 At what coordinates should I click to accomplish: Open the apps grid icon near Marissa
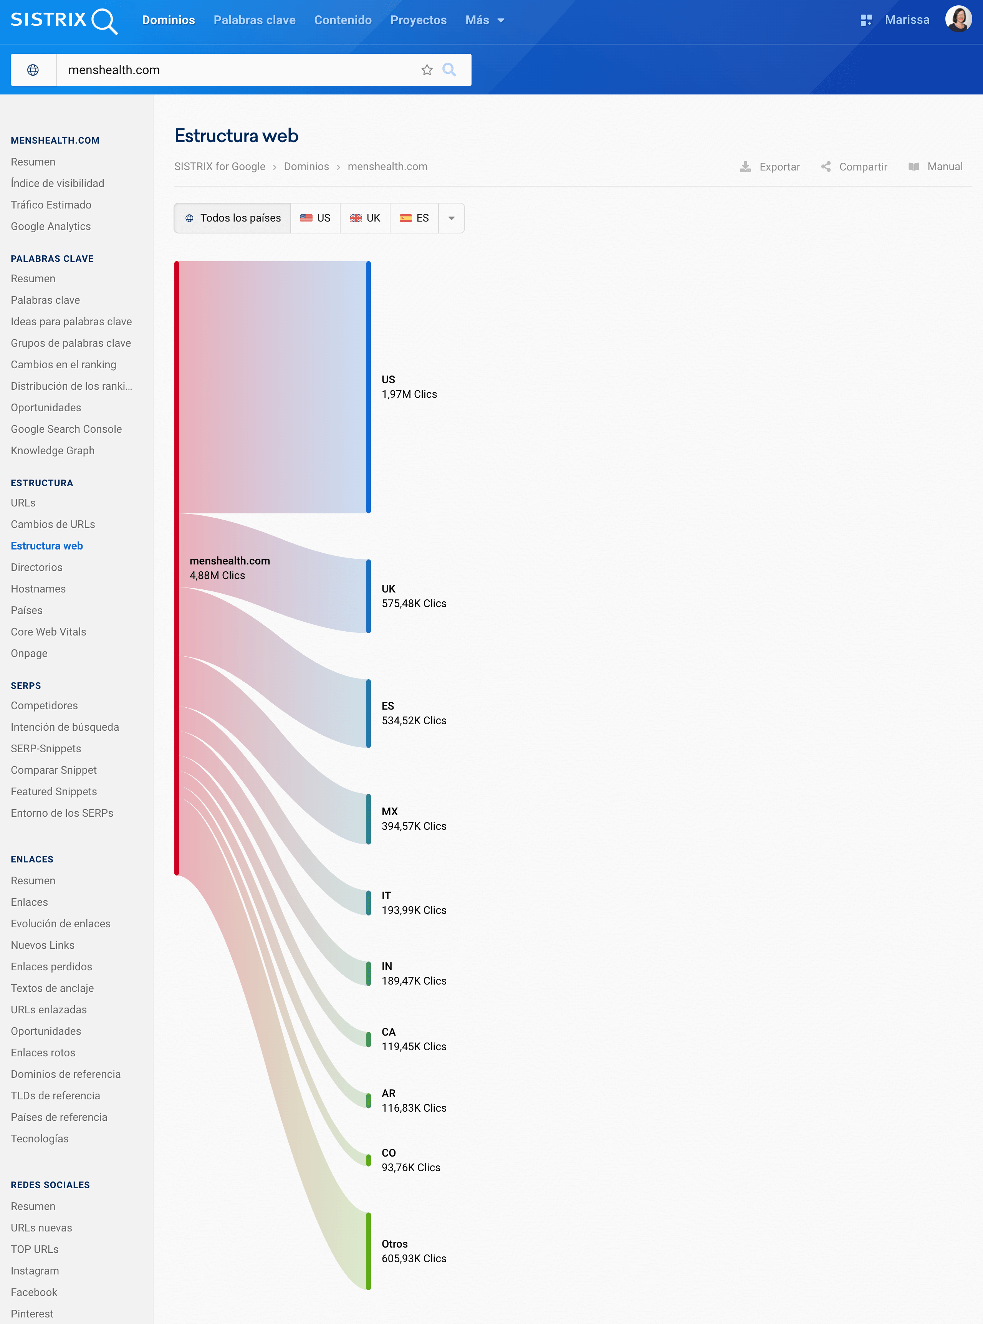[x=866, y=20]
